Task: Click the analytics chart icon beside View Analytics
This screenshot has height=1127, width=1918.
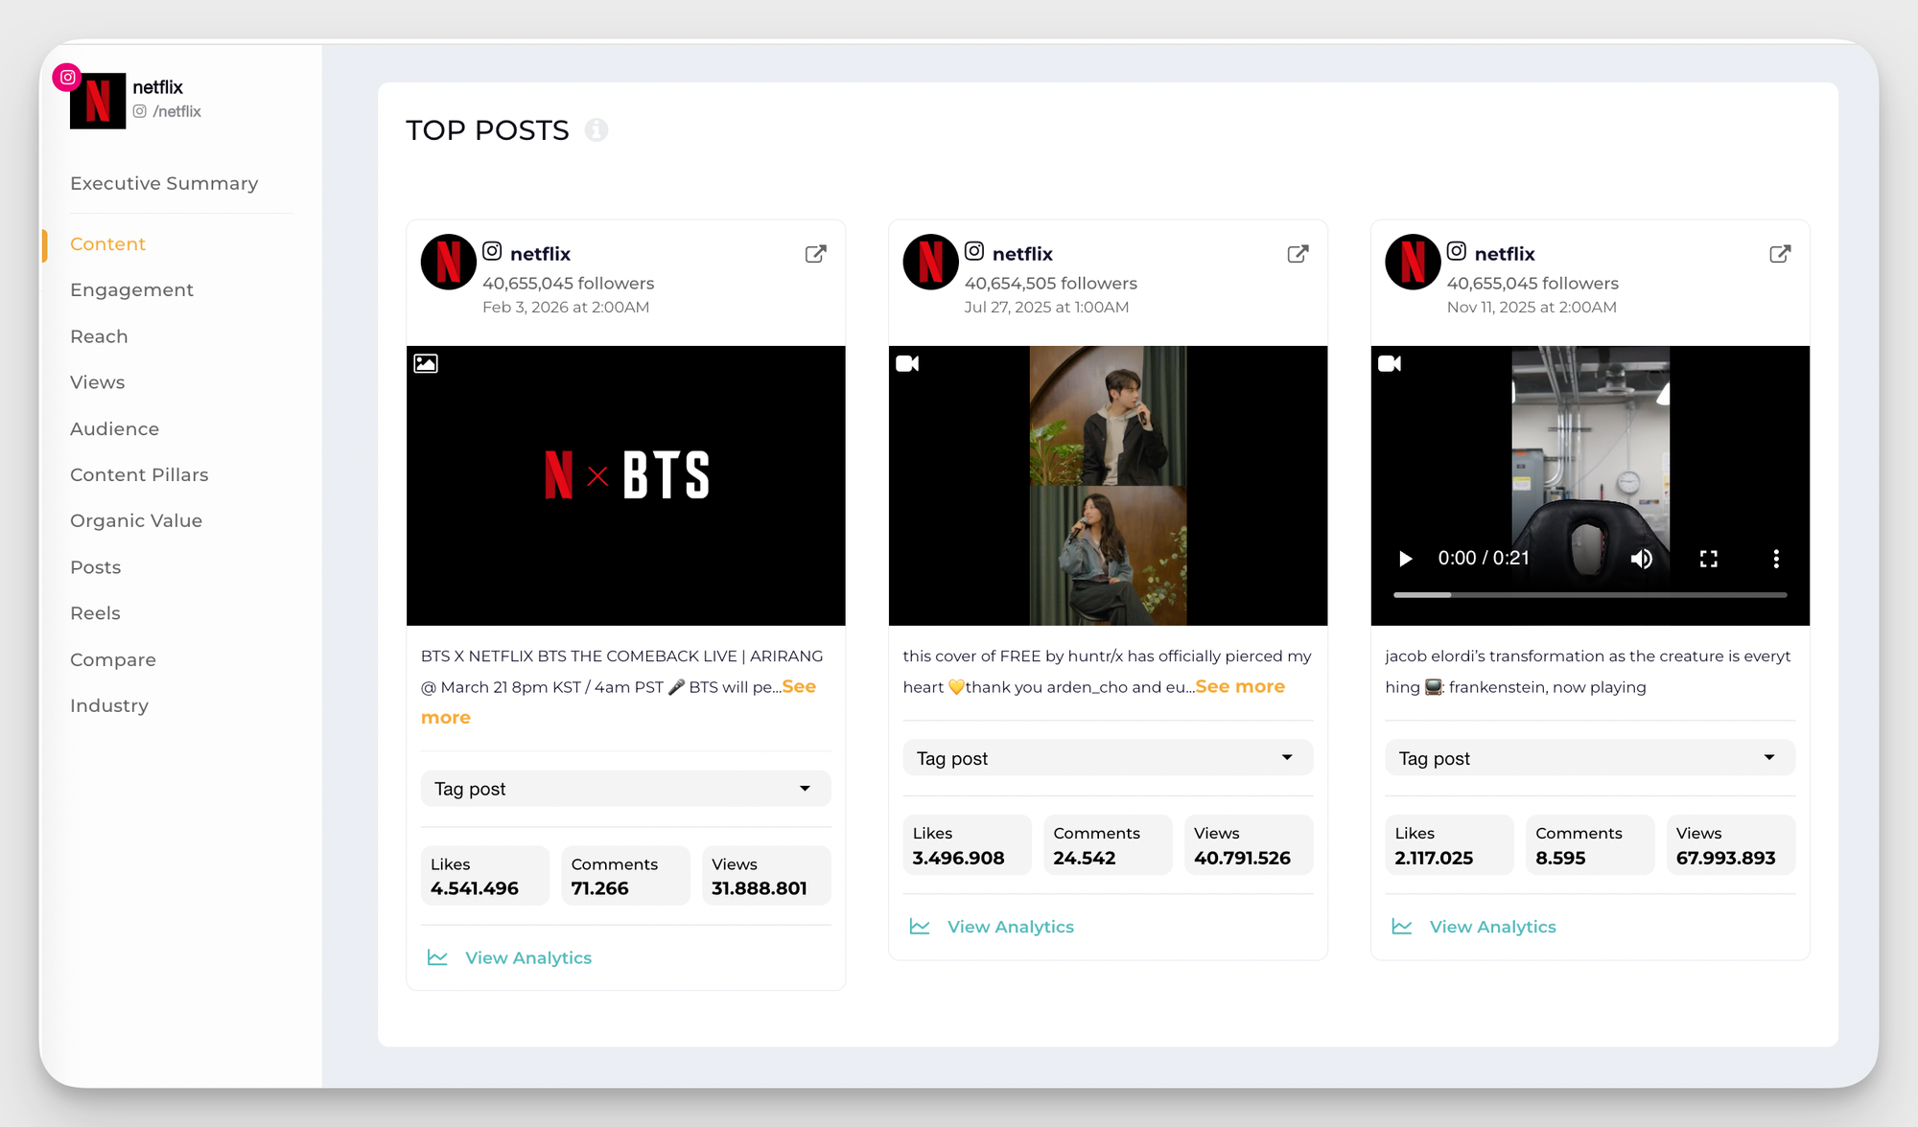Action: [437, 957]
